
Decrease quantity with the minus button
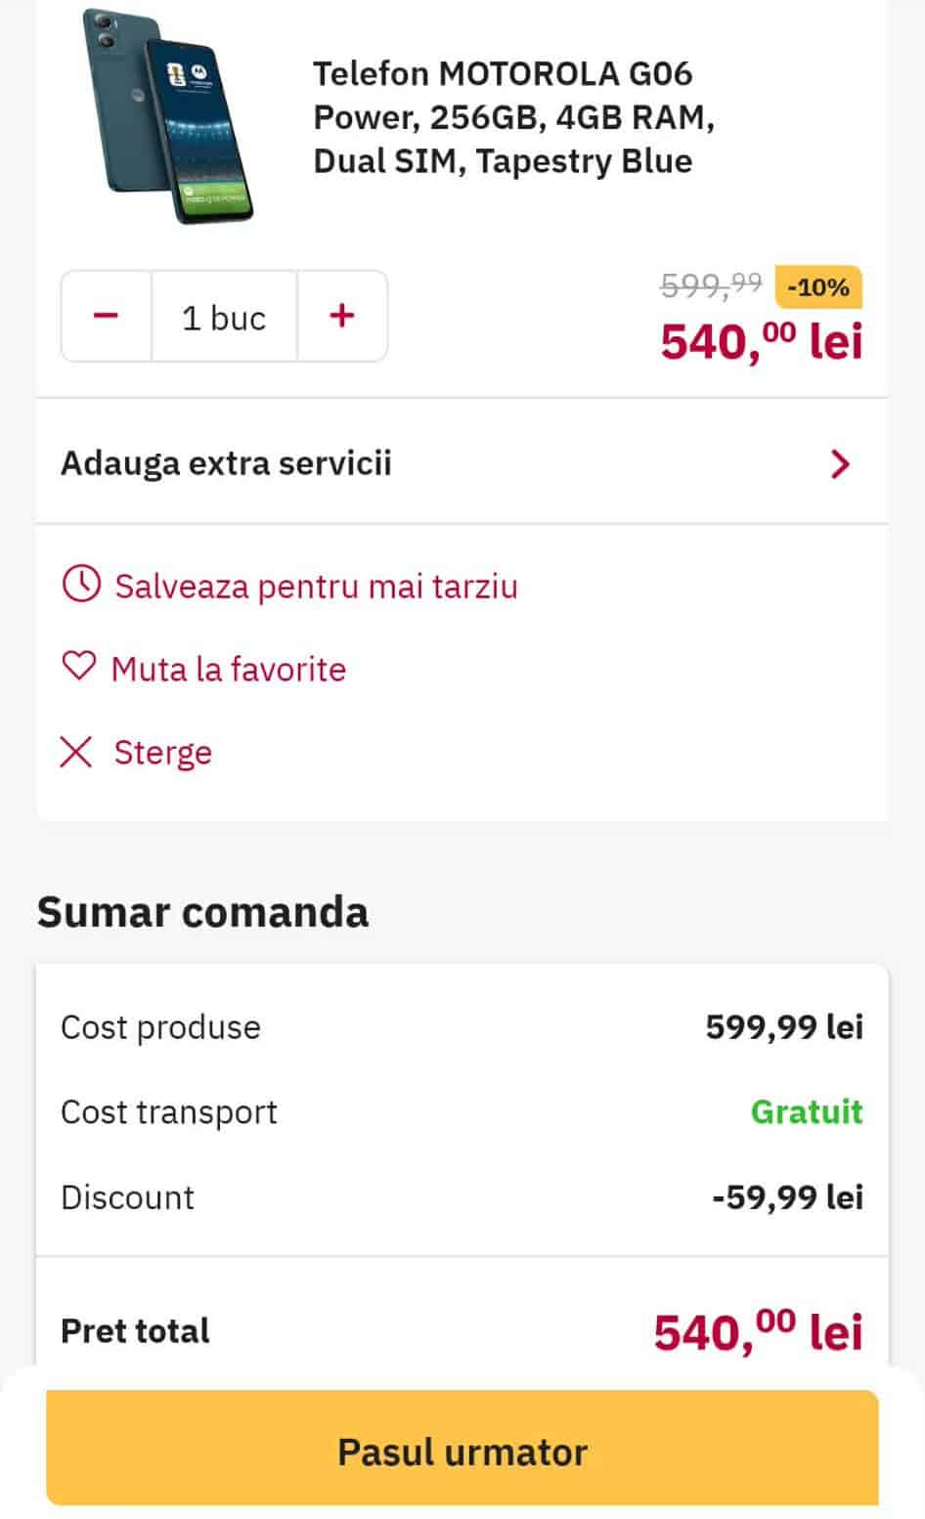pyautogui.click(x=107, y=316)
